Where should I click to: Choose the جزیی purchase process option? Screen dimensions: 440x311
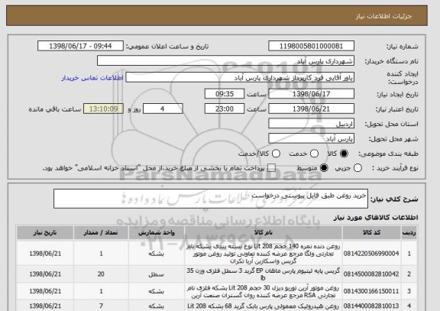coord(357,168)
